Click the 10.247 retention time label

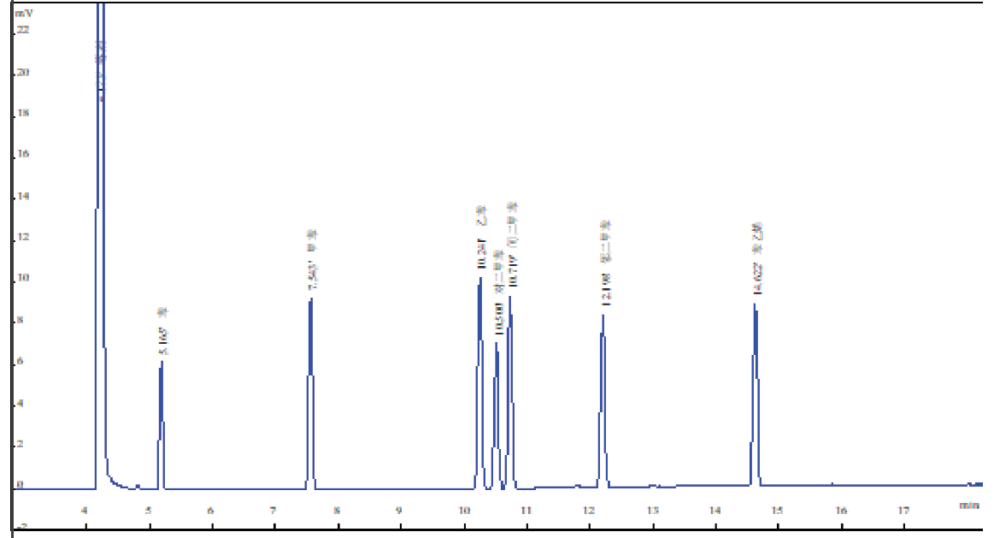pos(480,257)
